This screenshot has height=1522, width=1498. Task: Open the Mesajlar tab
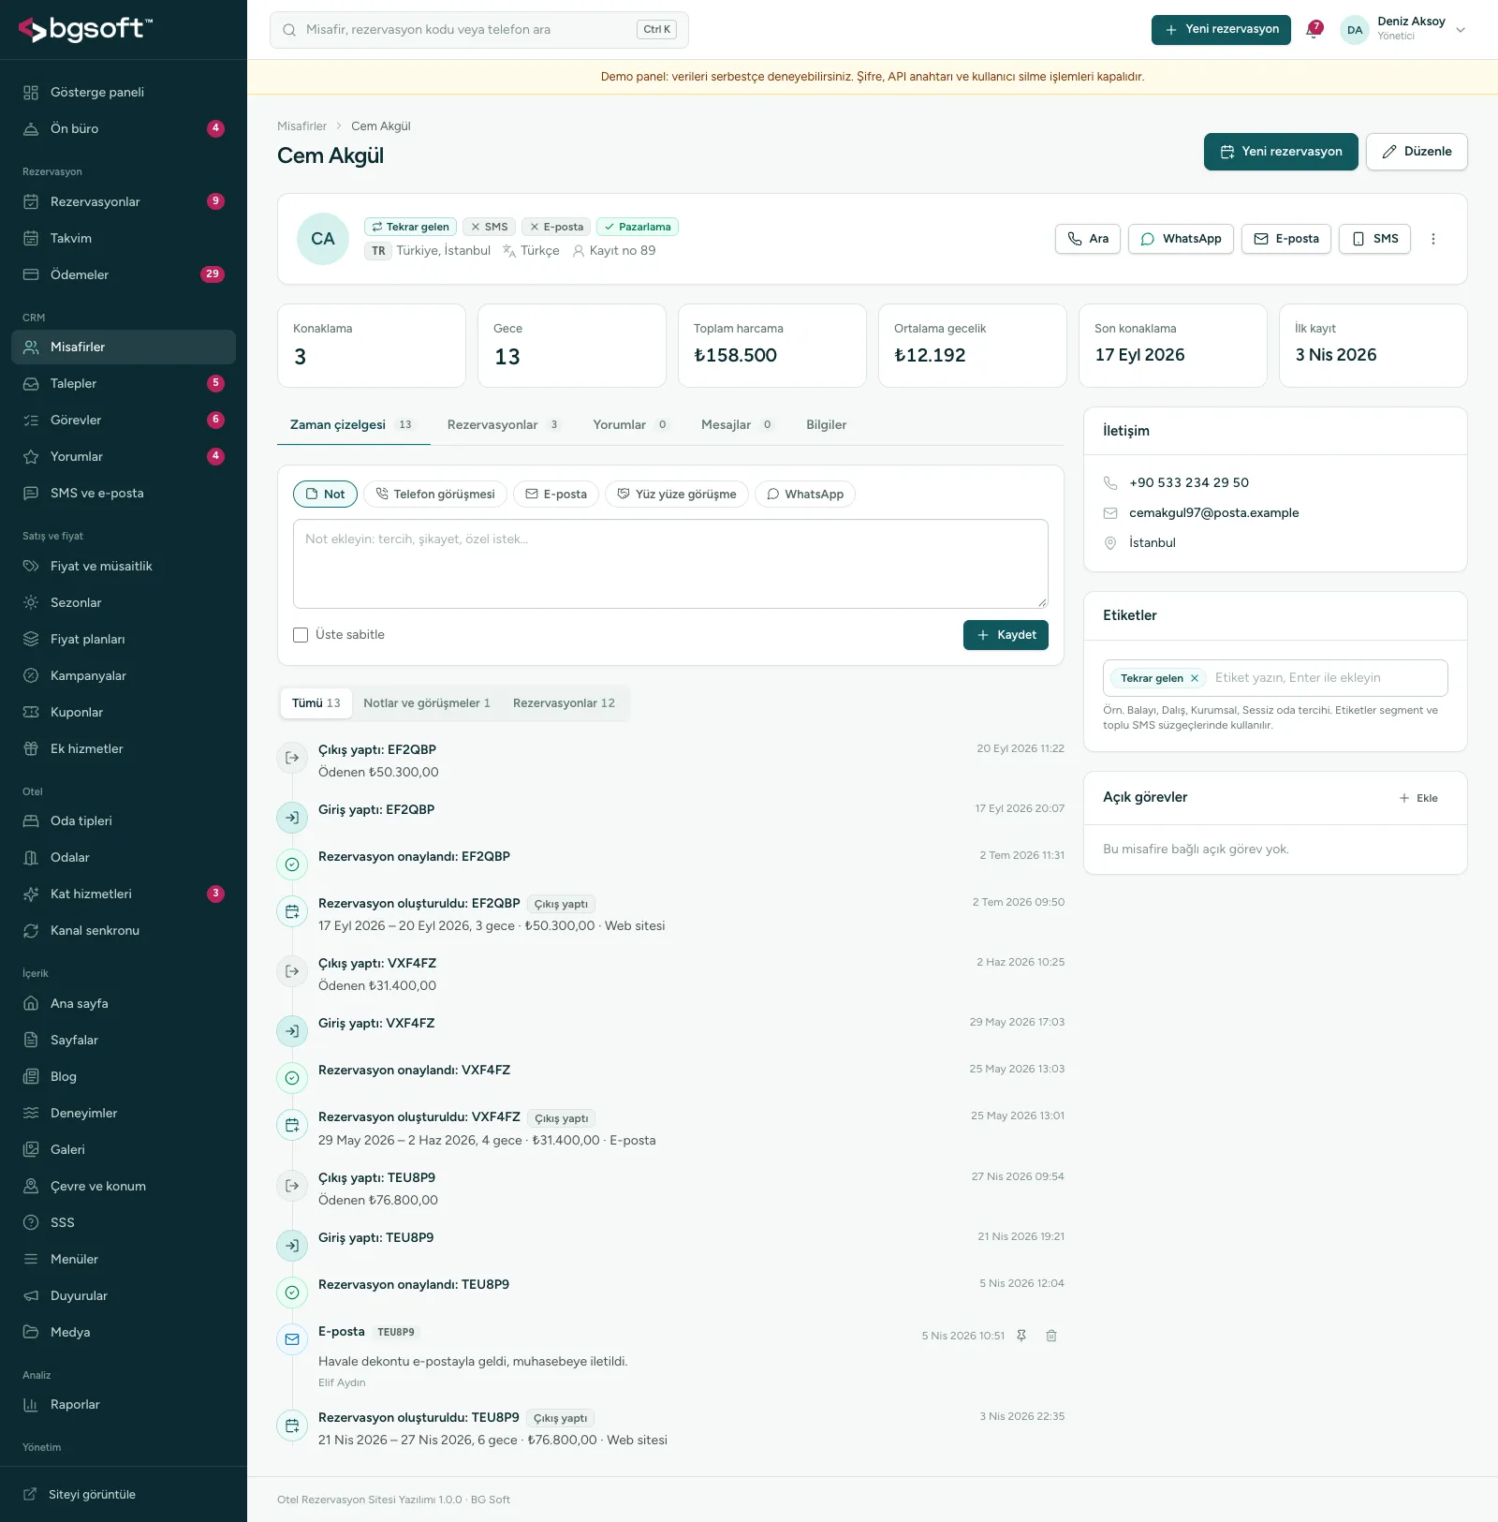(737, 424)
